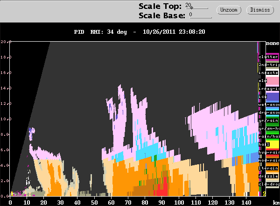Click the pink slw color swatch

(273, 81)
